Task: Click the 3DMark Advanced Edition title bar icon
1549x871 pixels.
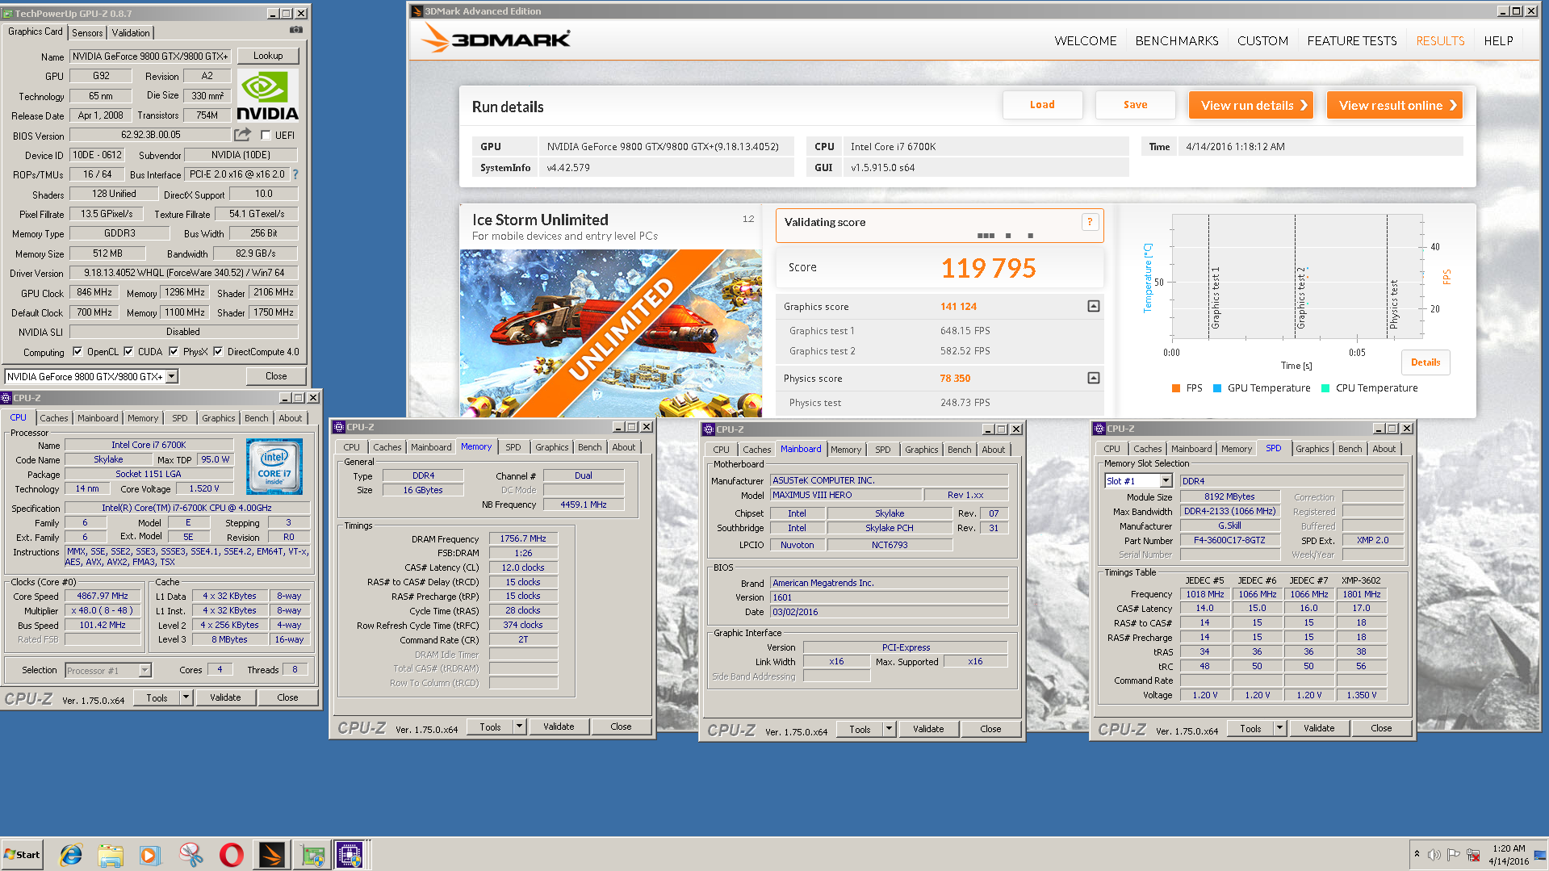Action: click(x=417, y=11)
